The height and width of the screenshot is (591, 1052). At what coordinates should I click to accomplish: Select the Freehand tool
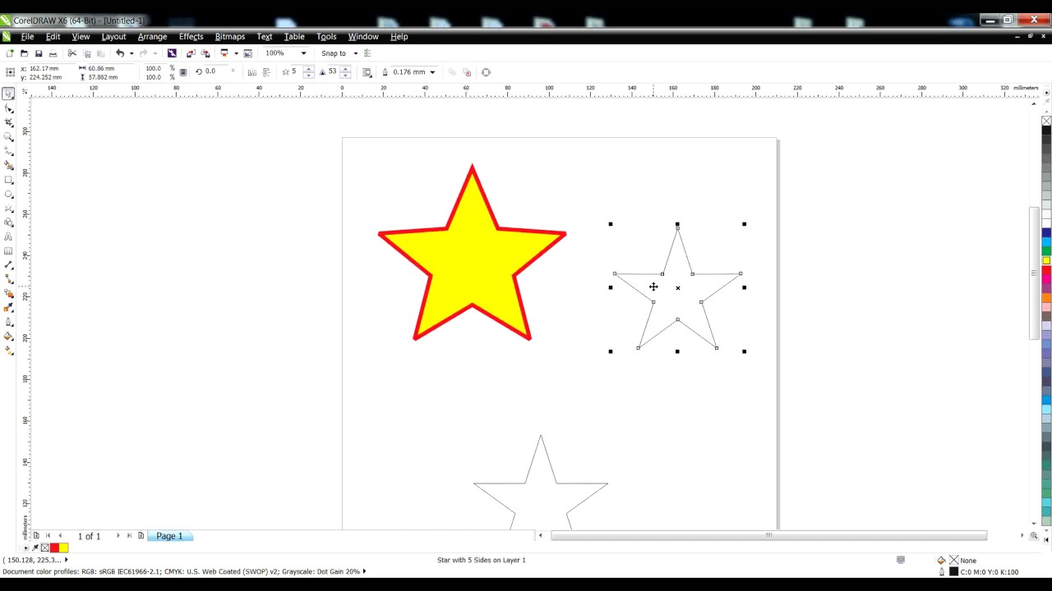pyautogui.click(x=9, y=152)
